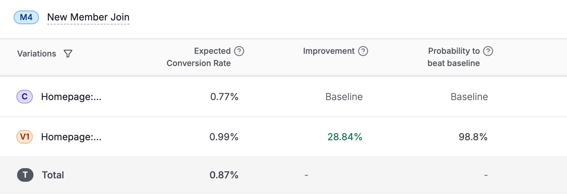Screen dimensions: 567x194
Task: Click the 98.8% probability value
Action: click(473, 137)
